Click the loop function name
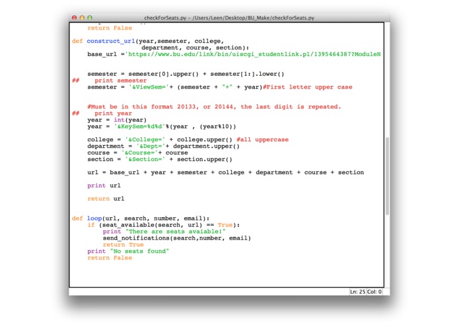The height and width of the screenshot is (326, 459). (x=94, y=218)
